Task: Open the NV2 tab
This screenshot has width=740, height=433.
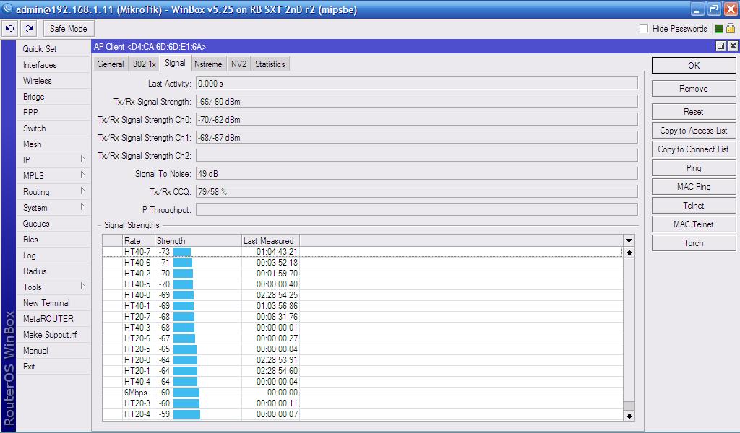Action: tap(238, 64)
